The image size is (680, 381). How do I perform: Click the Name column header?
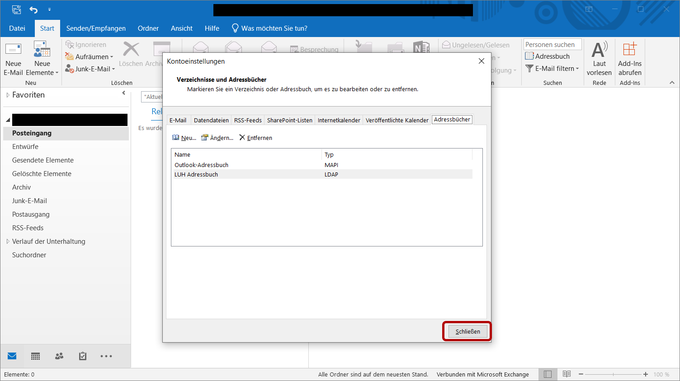(x=247, y=154)
